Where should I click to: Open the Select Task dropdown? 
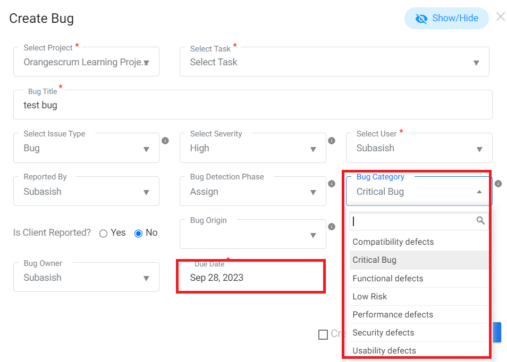[334, 62]
